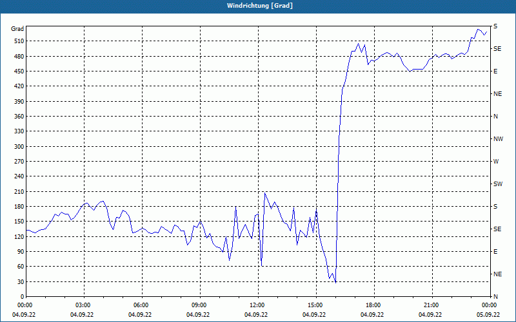Click the W compass label
516x322 pixels.
point(496,162)
